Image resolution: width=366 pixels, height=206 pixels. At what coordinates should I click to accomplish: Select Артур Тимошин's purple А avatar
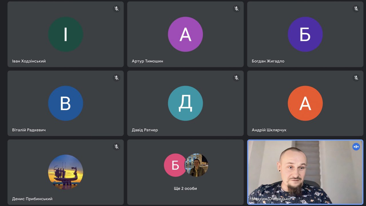pyautogui.click(x=185, y=34)
